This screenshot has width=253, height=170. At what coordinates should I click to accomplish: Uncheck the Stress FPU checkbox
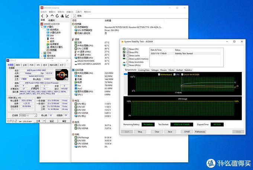pyautogui.click(x=128, y=52)
